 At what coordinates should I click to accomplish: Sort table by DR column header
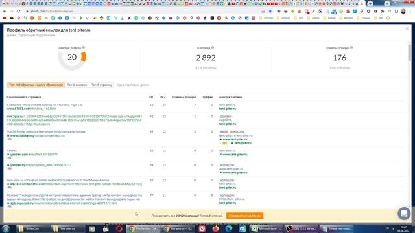[151, 97]
